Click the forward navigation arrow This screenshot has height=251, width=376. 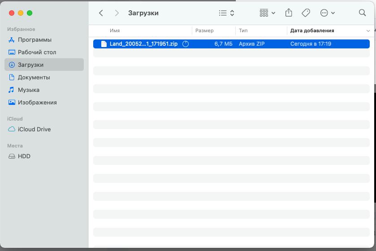[x=117, y=13]
